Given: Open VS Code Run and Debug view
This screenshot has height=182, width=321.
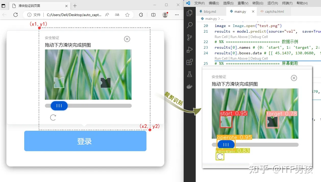Looking at the screenshot, I should tap(190, 50).
